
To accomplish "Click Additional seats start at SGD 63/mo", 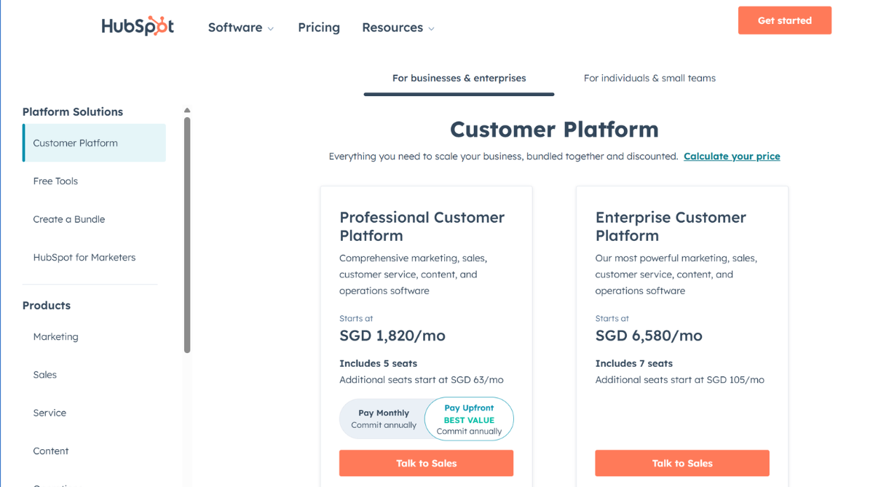I will tap(422, 379).
